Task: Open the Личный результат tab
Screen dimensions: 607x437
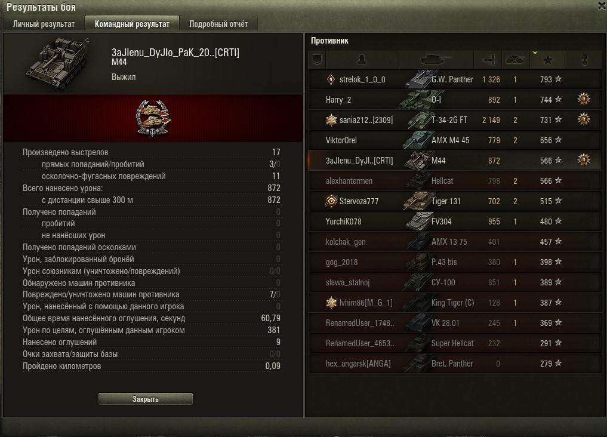Action: click(x=44, y=24)
